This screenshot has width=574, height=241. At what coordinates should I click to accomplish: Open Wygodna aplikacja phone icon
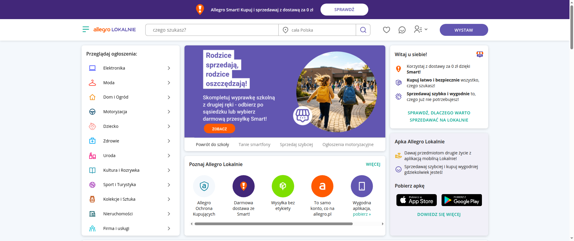(362, 186)
